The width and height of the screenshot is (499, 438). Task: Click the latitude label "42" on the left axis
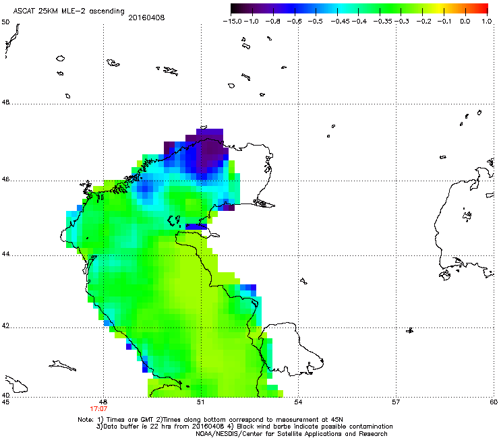click(x=5, y=326)
